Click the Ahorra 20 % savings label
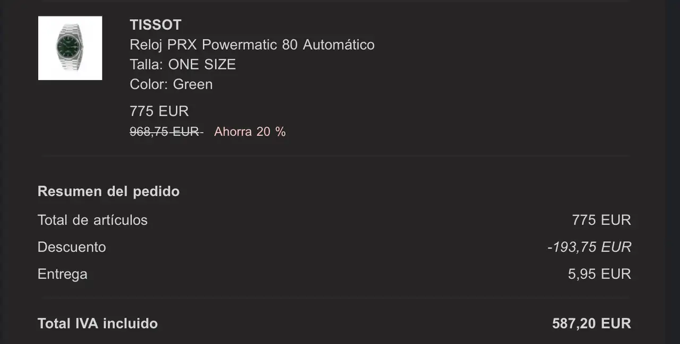680x344 pixels. pos(250,131)
